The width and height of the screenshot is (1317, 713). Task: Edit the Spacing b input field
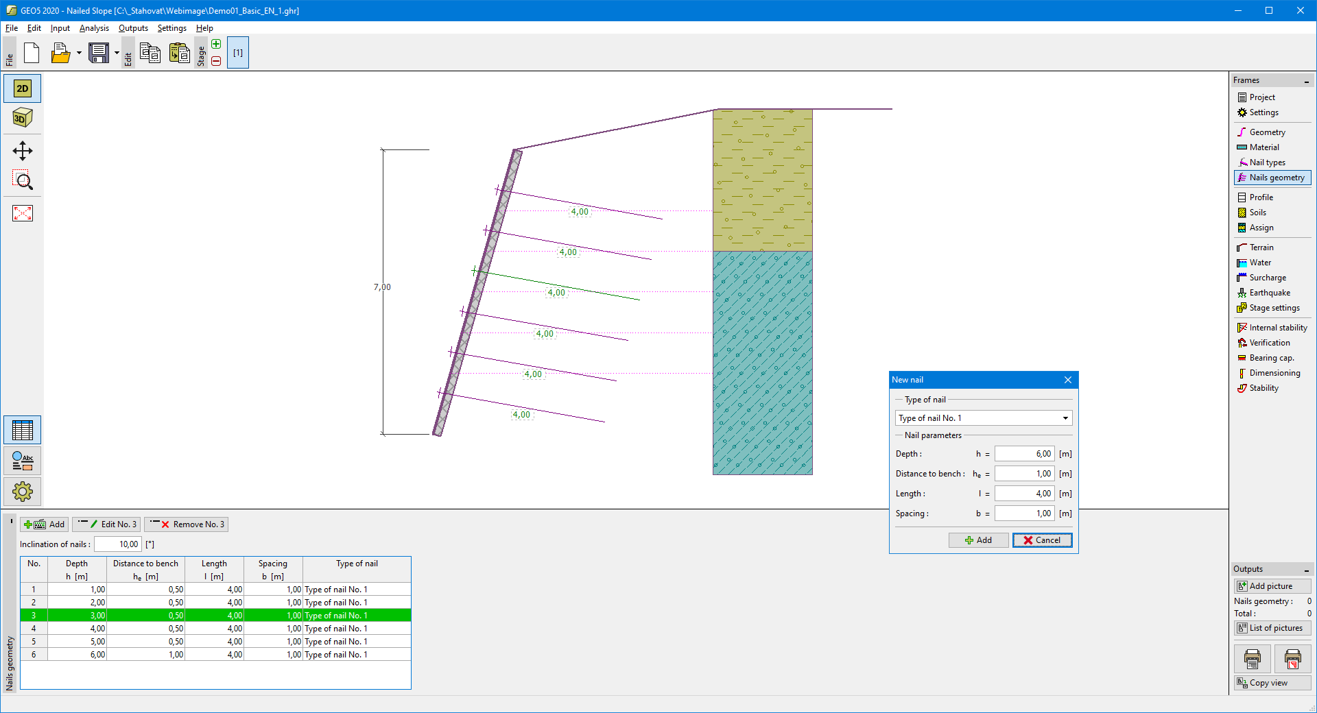coord(1024,513)
